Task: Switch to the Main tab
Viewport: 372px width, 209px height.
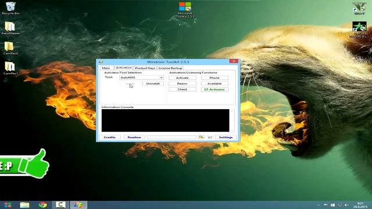Action: (106, 68)
